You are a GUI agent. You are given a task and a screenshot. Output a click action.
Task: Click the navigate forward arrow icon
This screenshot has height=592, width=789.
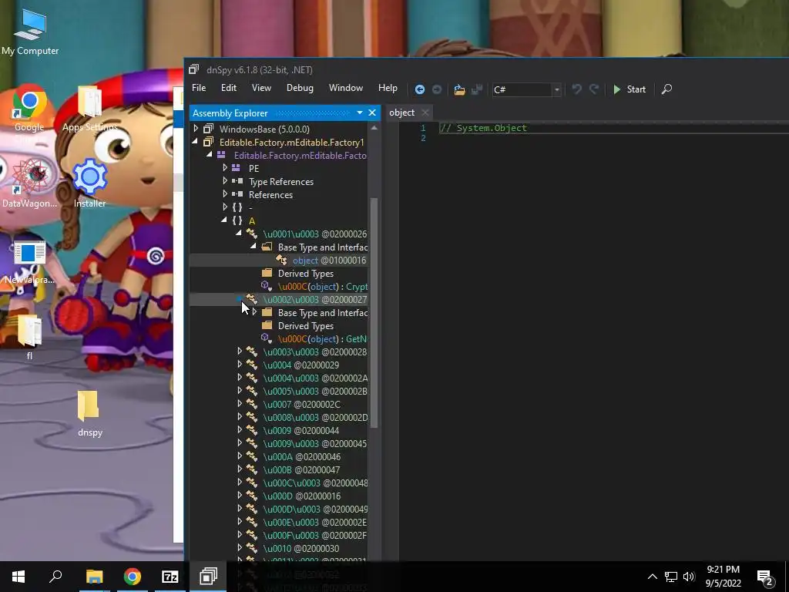[x=437, y=89]
